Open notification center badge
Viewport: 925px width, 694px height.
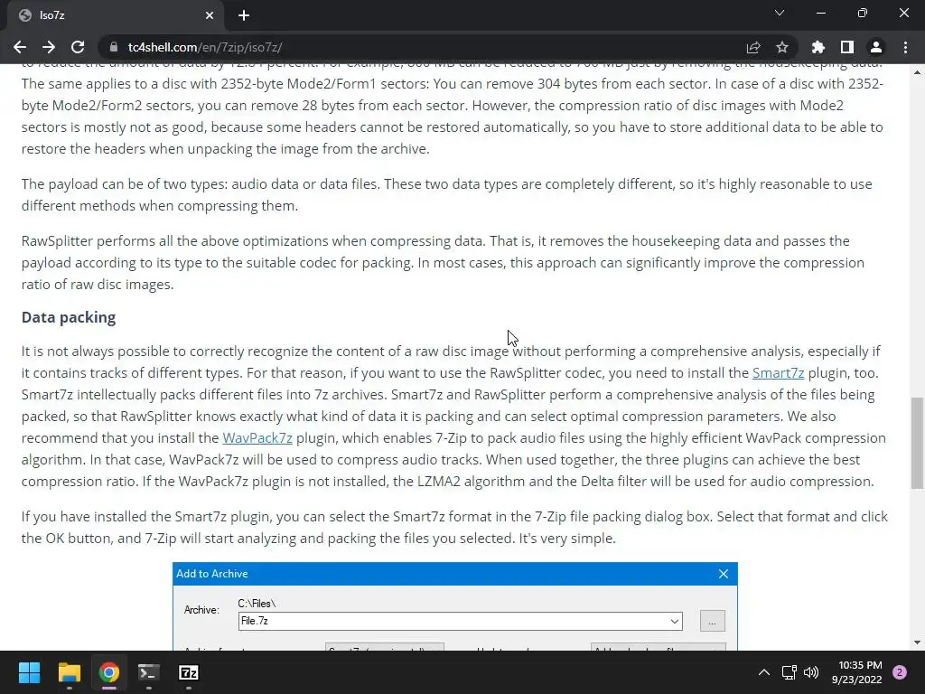pyautogui.click(x=900, y=672)
